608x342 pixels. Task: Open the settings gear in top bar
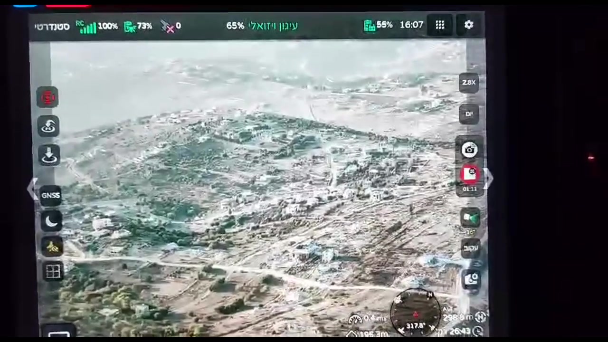point(469,25)
